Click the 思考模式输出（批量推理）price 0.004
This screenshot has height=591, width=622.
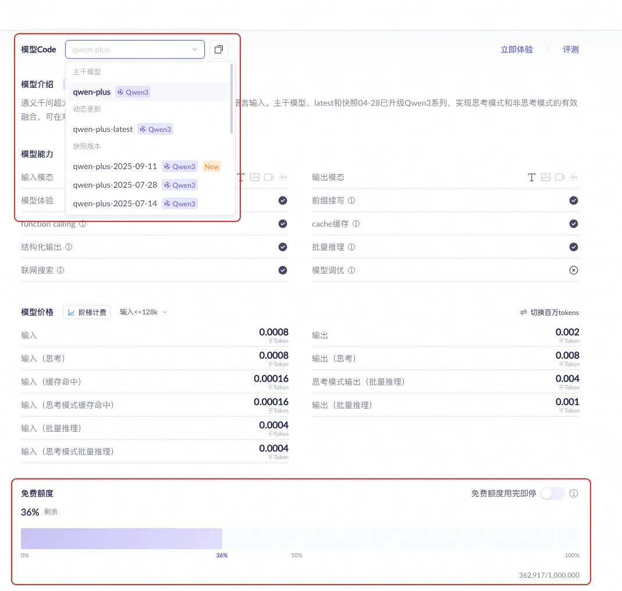pyautogui.click(x=567, y=379)
